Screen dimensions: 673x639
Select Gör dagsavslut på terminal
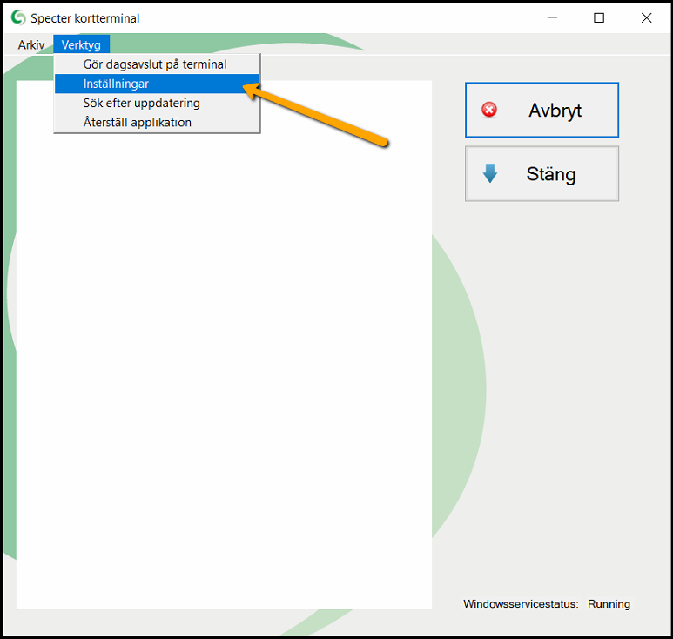click(x=155, y=64)
